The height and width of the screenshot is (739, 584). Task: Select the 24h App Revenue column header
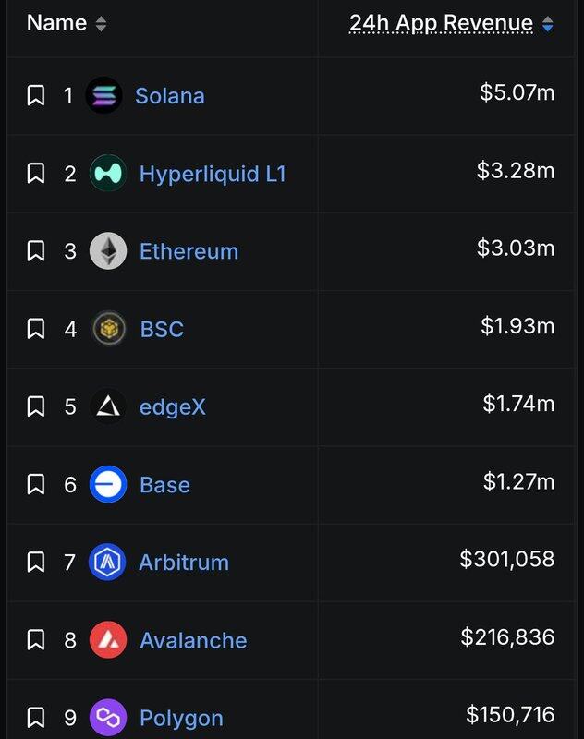(441, 24)
